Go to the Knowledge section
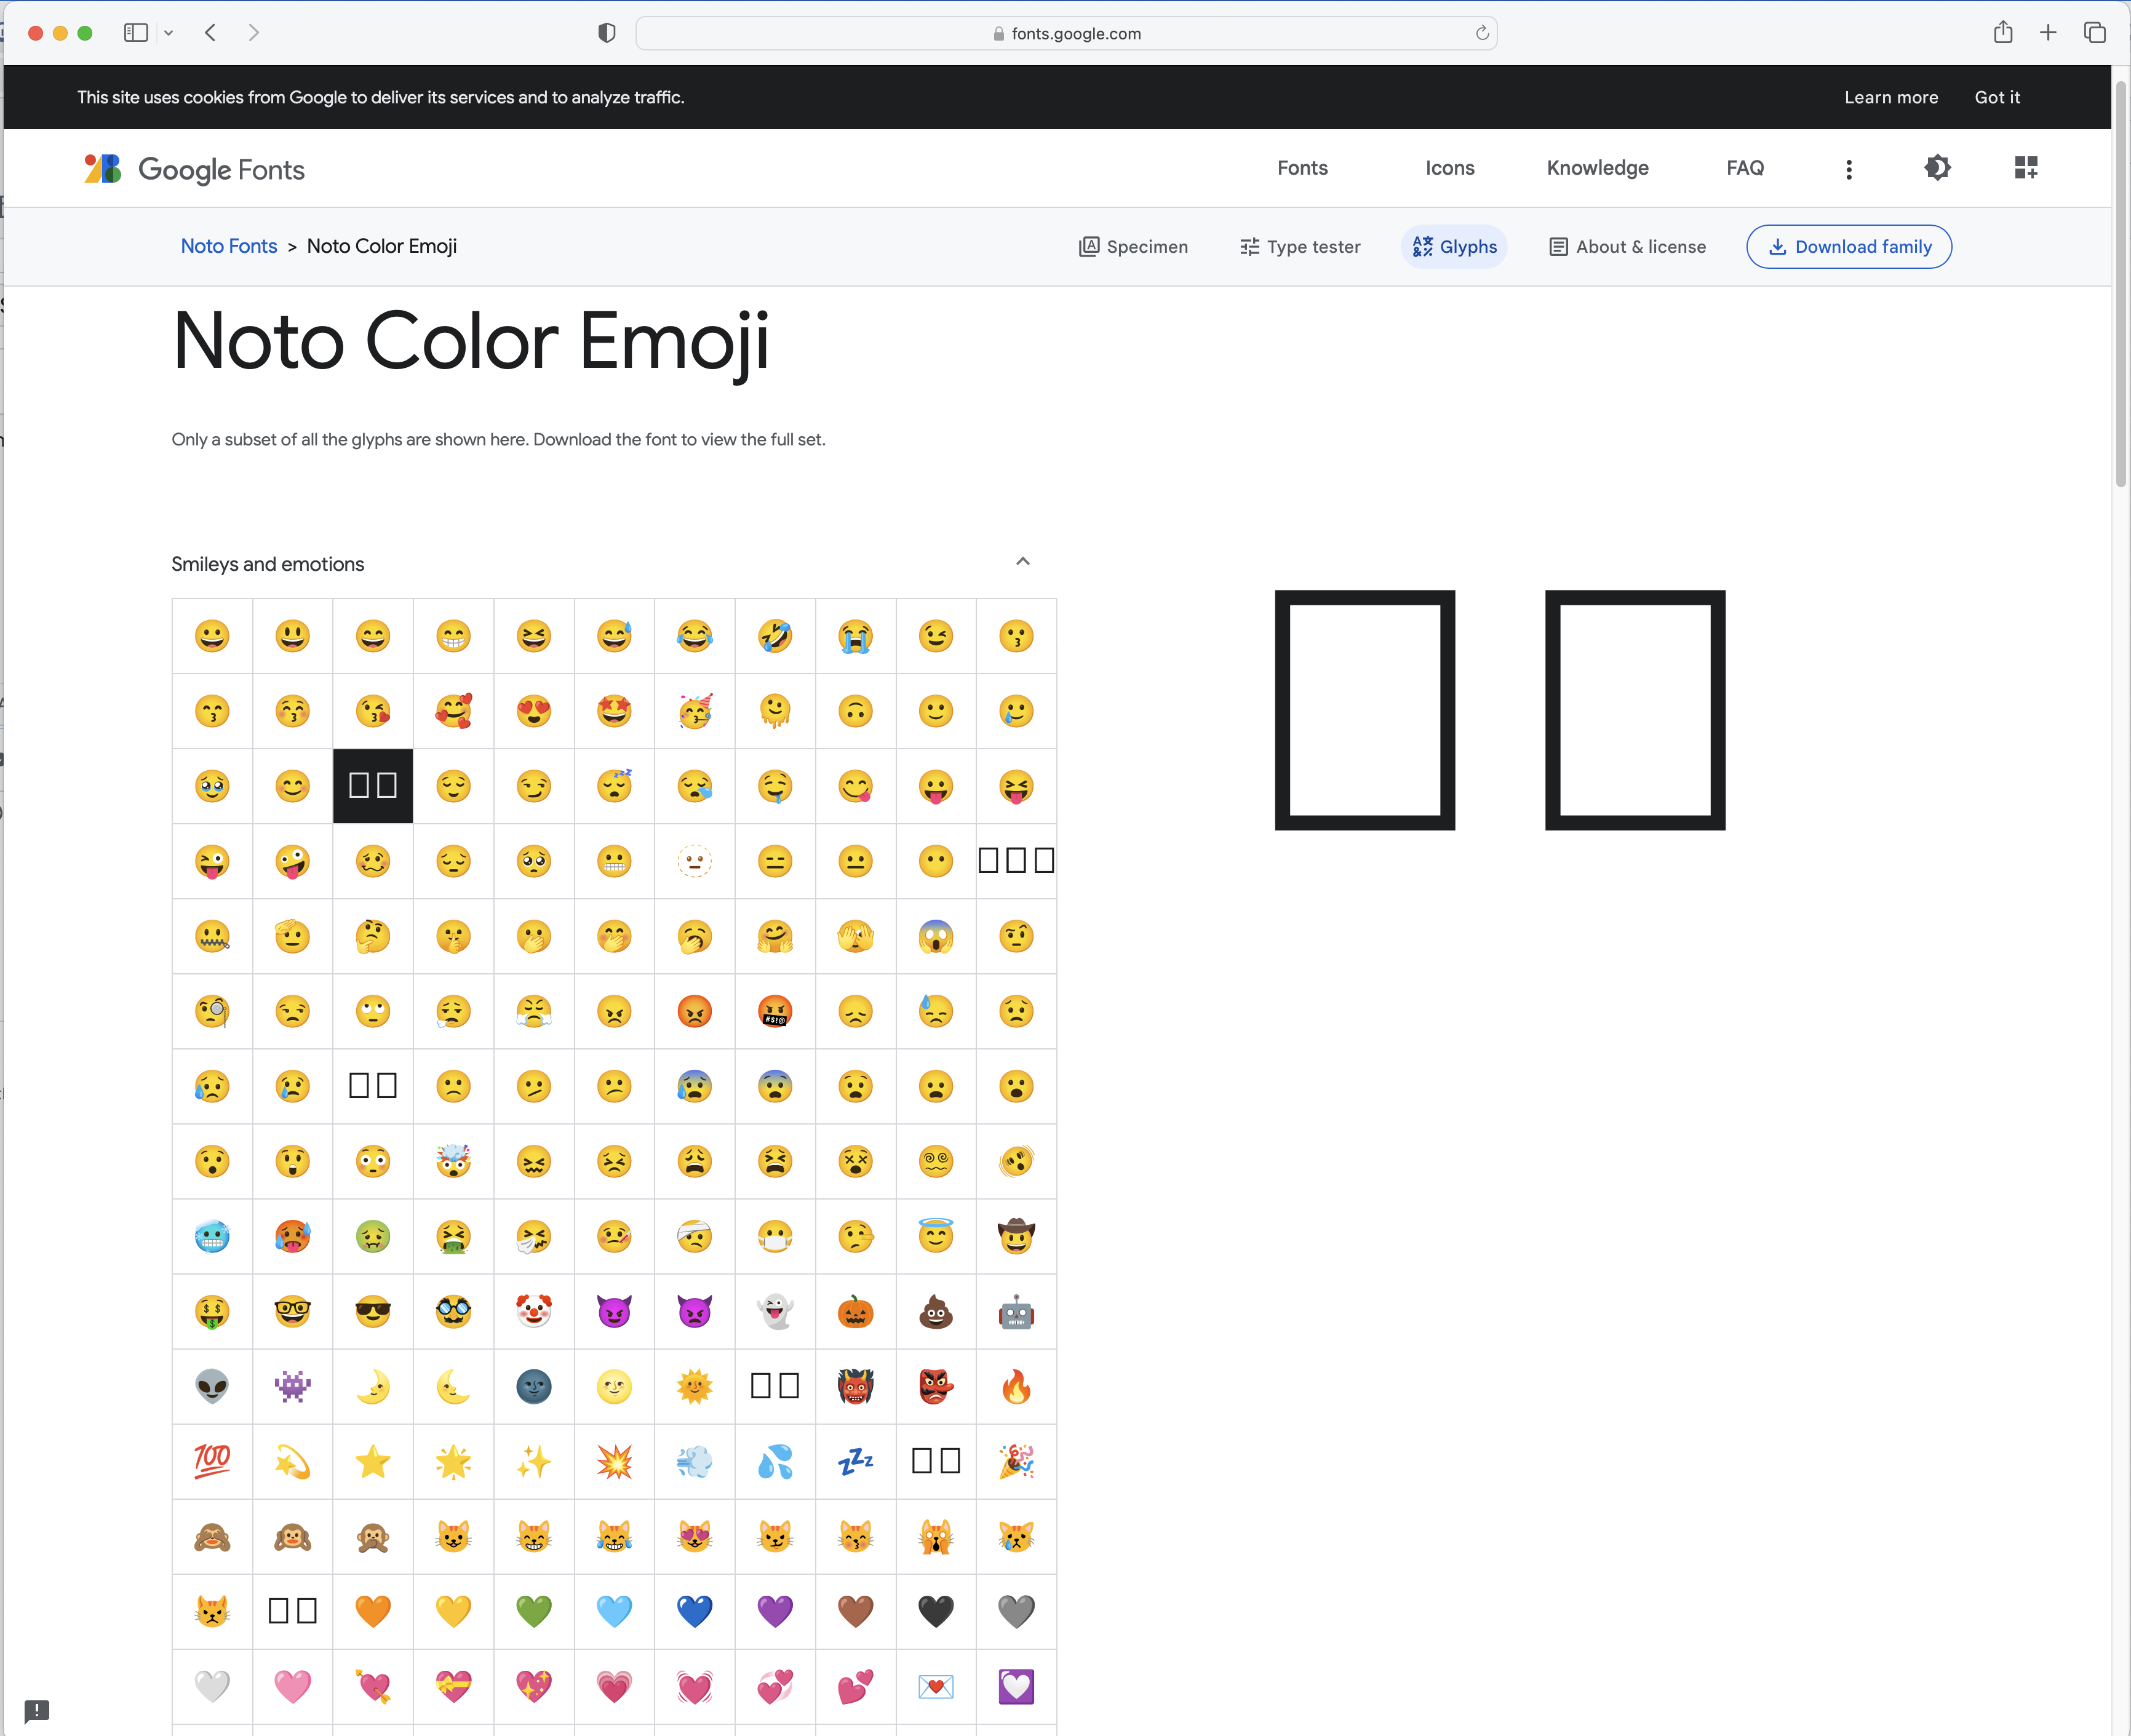This screenshot has height=1736, width=2131. (x=1597, y=168)
